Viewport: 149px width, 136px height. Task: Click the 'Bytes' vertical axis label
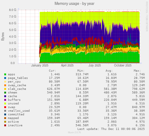[3, 36]
